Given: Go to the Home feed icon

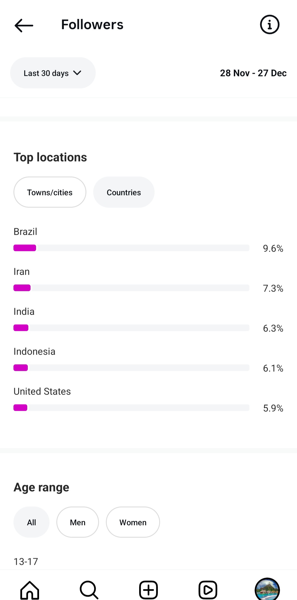Looking at the screenshot, I should click(30, 590).
